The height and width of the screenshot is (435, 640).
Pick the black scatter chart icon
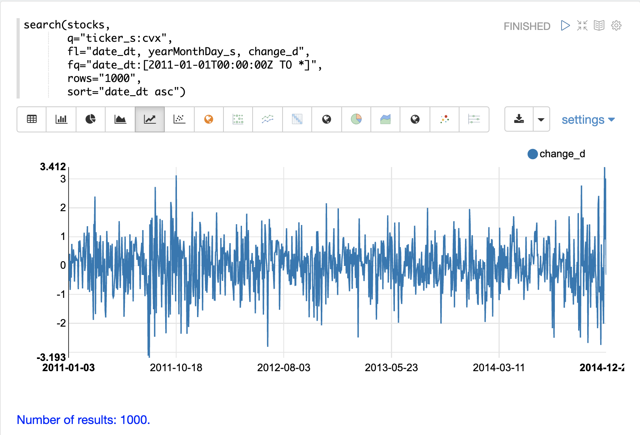179,119
